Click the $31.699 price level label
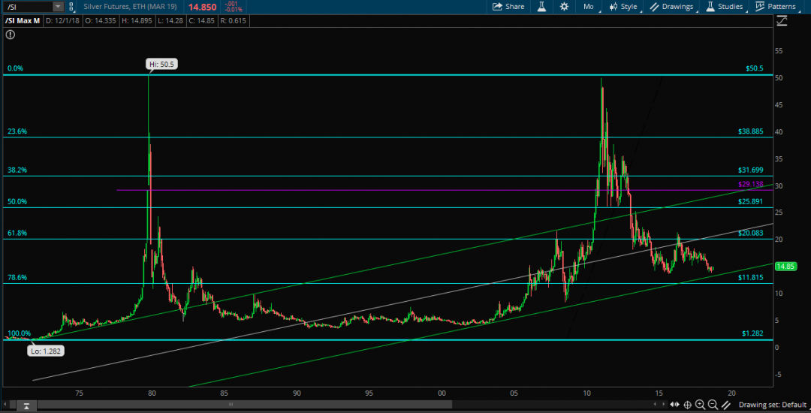Viewport: 811px width, 413px height. coord(750,170)
